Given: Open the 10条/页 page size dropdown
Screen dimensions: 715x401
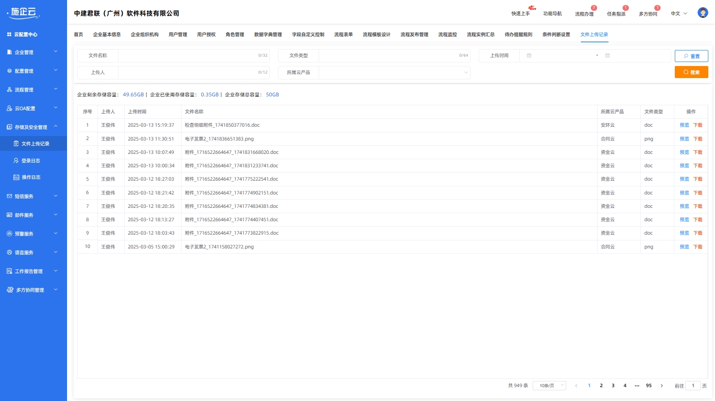Looking at the screenshot, I should coord(549,386).
